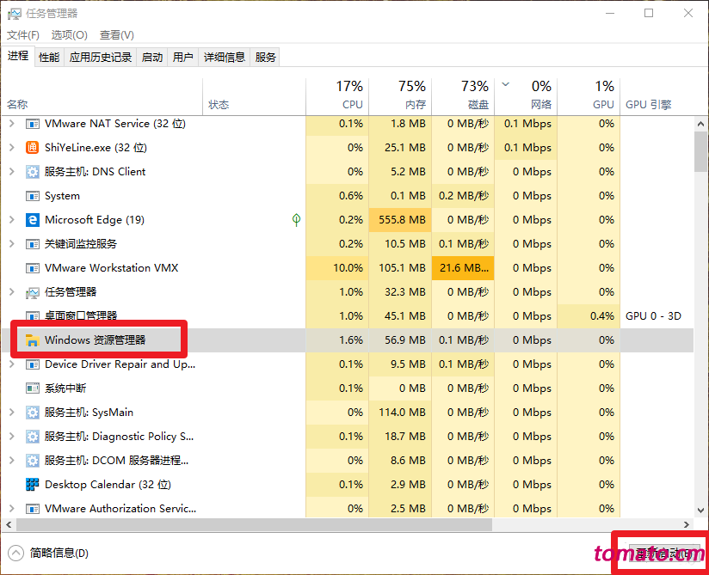Click the 系统中断 process icon

tap(32, 388)
